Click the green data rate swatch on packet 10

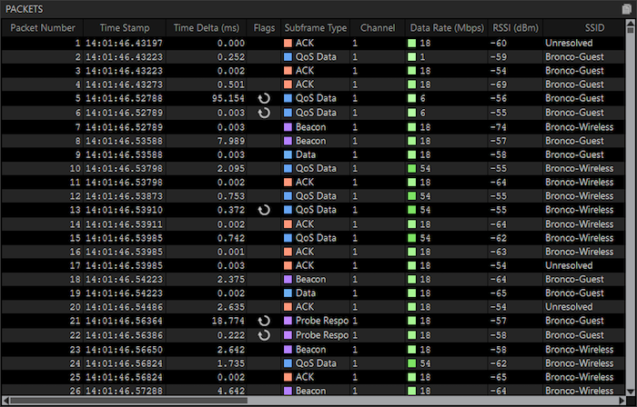412,169
